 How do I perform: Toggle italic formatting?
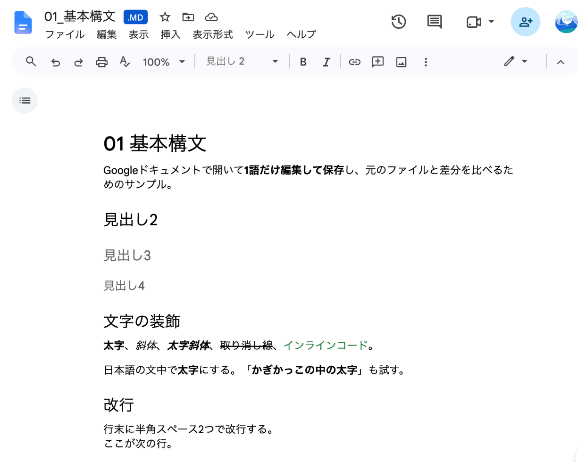tap(326, 62)
